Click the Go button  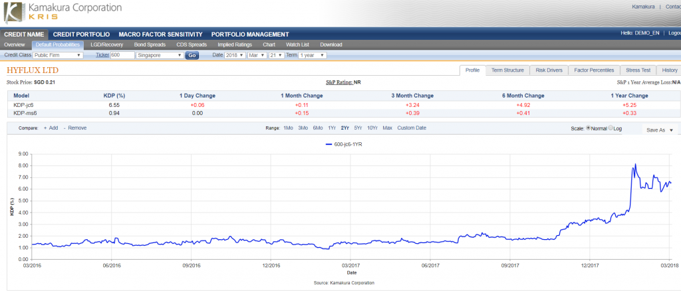192,56
